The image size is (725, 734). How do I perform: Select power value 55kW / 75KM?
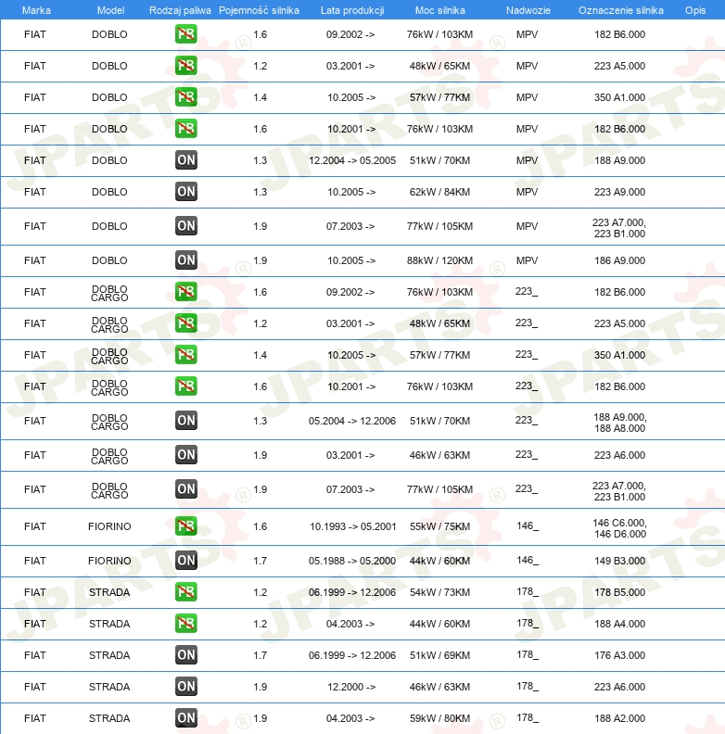(439, 526)
